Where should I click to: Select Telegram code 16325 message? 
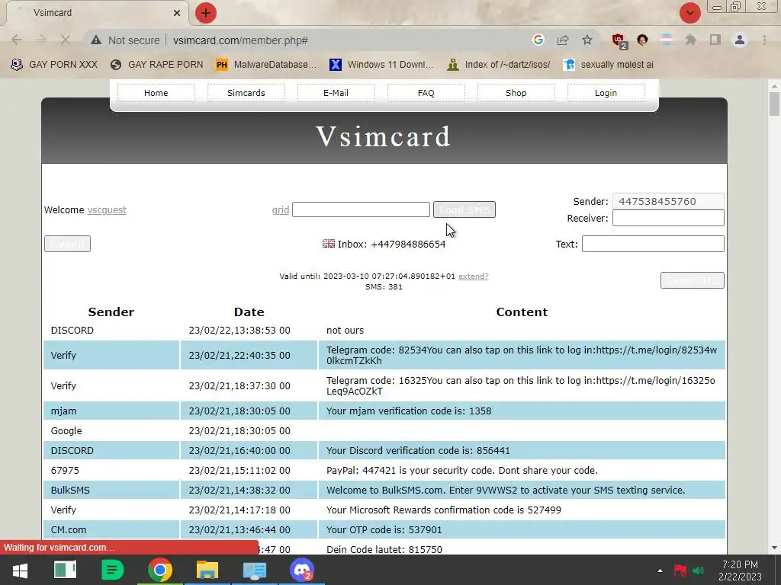[522, 385]
